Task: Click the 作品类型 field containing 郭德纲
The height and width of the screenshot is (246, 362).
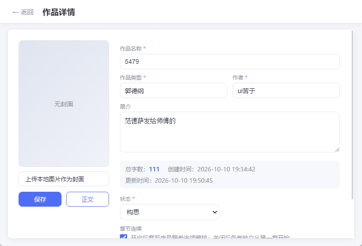Action: [173, 90]
